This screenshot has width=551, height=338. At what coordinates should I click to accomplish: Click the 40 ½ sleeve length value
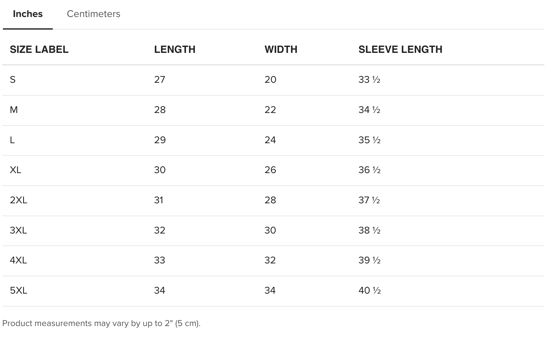(369, 290)
